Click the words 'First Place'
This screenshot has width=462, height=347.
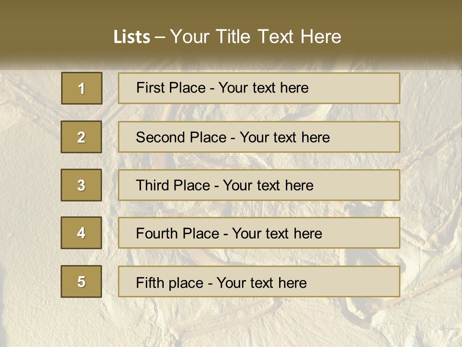171,88
